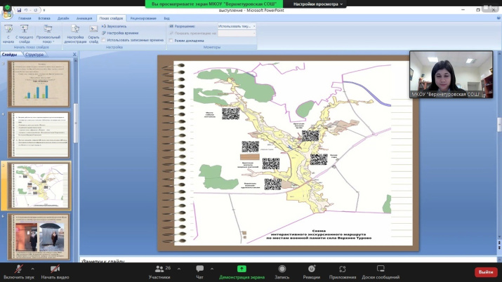Start recording with Запись button

[282, 269]
